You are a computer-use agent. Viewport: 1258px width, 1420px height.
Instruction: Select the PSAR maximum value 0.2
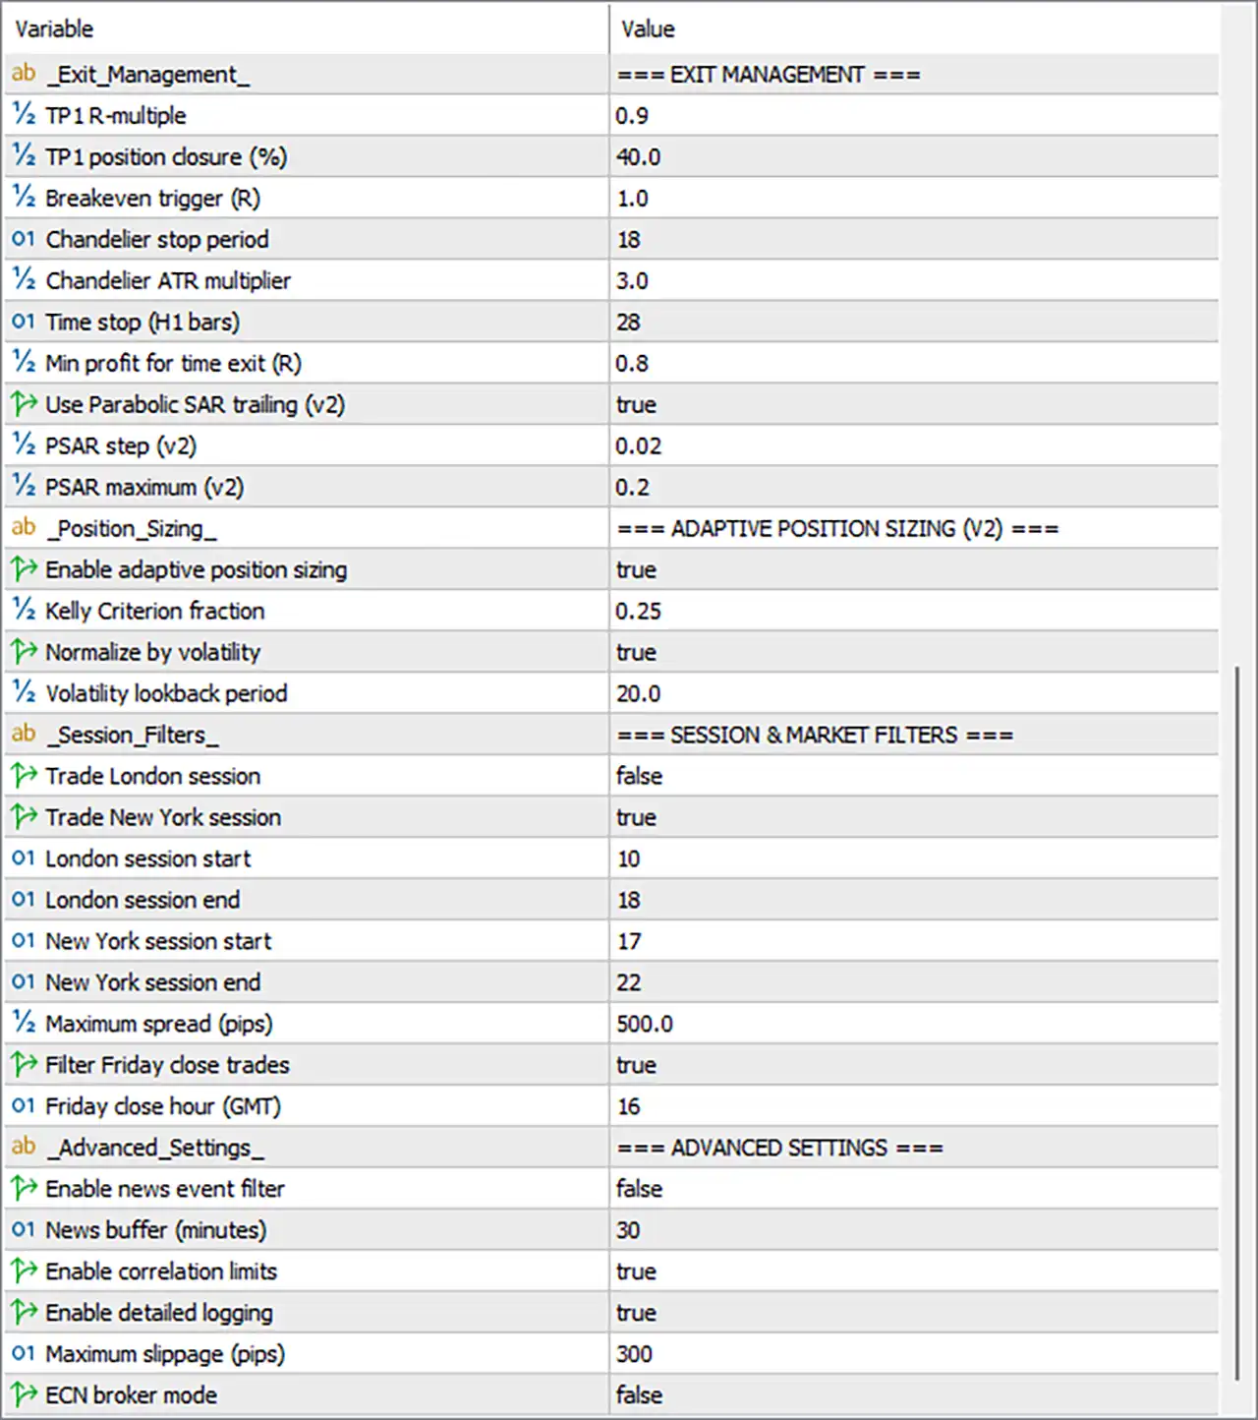tap(632, 488)
